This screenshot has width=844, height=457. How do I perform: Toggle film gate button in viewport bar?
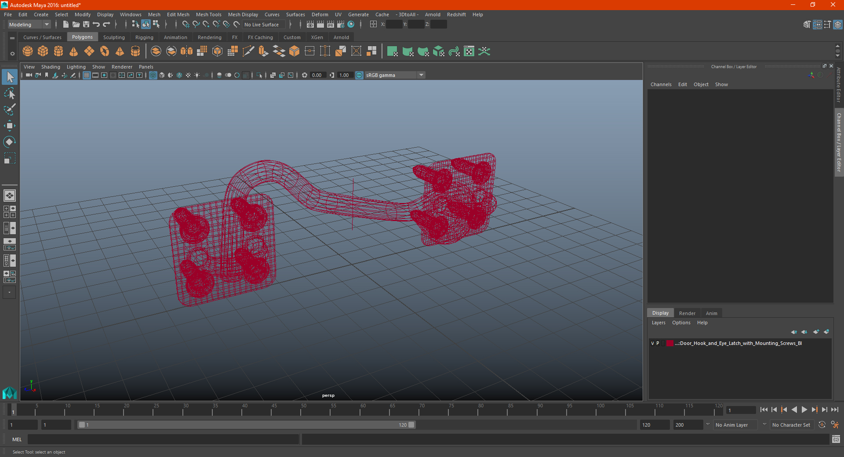(x=95, y=75)
